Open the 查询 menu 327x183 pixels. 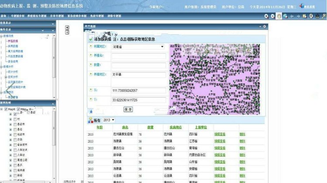(3, 16)
